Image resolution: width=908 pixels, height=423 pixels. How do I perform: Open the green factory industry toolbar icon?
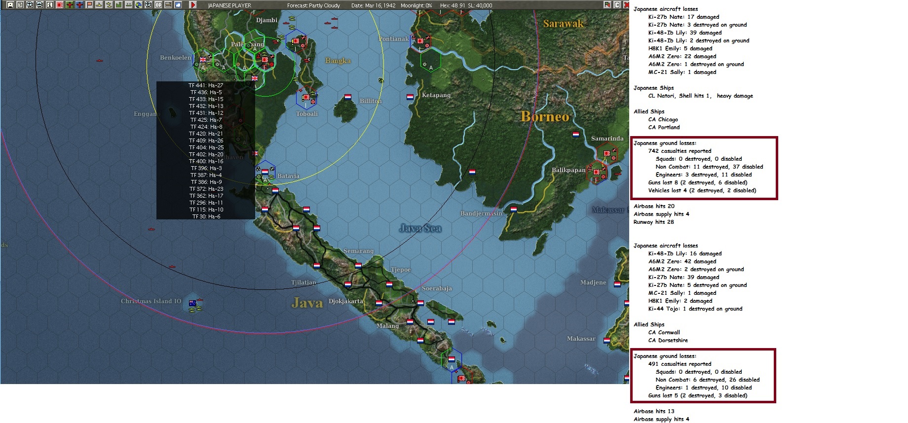tap(119, 5)
